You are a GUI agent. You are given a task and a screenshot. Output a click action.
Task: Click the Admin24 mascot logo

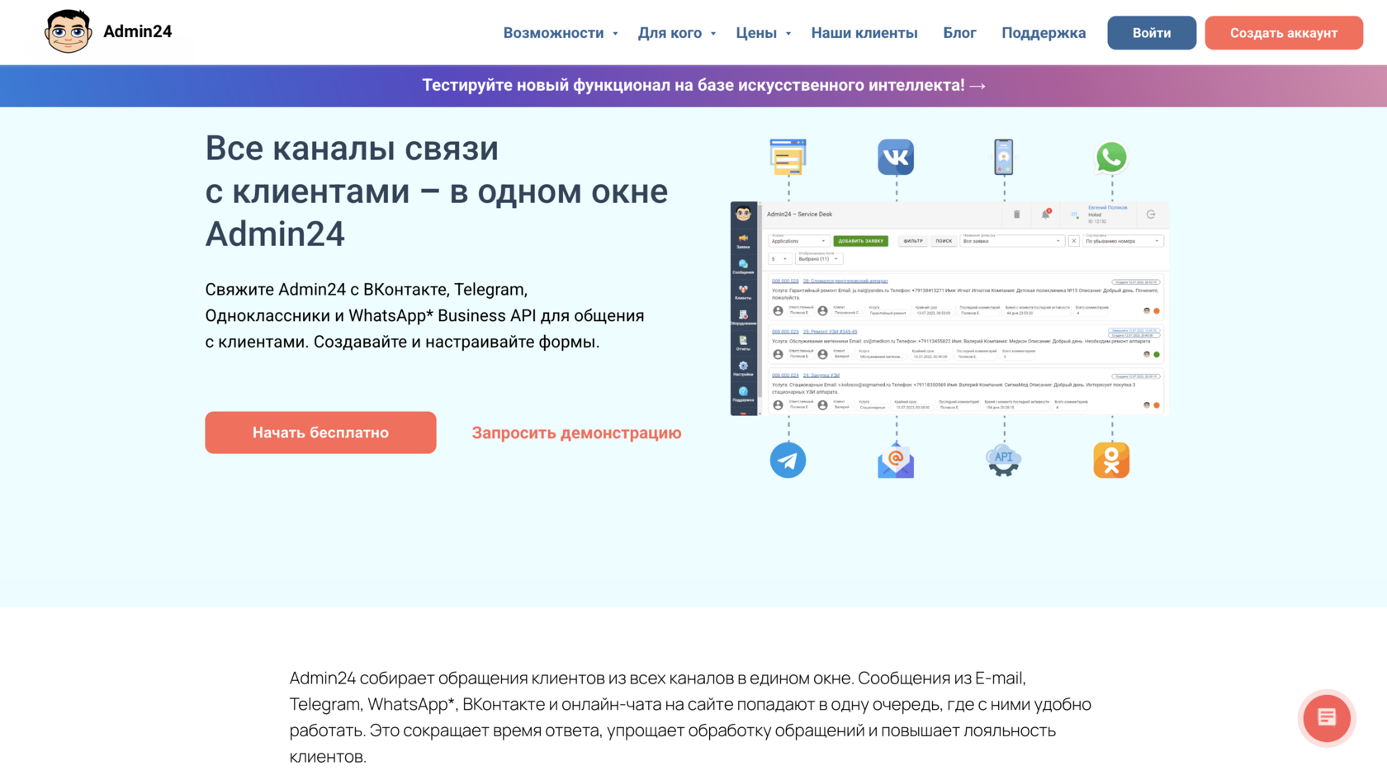click(x=68, y=32)
